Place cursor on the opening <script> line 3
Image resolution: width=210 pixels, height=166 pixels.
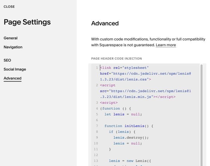click(x=109, y=102)
